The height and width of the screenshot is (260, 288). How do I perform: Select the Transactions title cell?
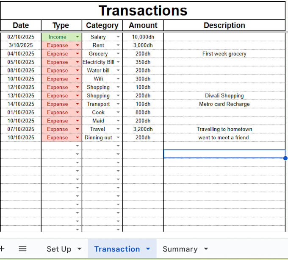(x=143, y=11)
